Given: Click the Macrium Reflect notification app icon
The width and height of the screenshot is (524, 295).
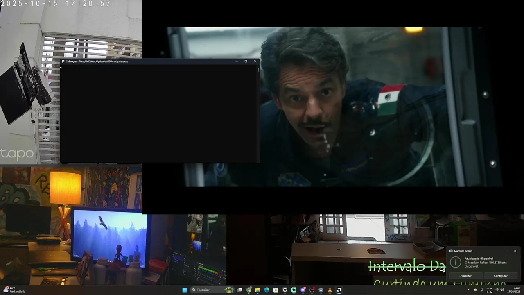Looking at the screenshot, I should (x=451, y=251).
